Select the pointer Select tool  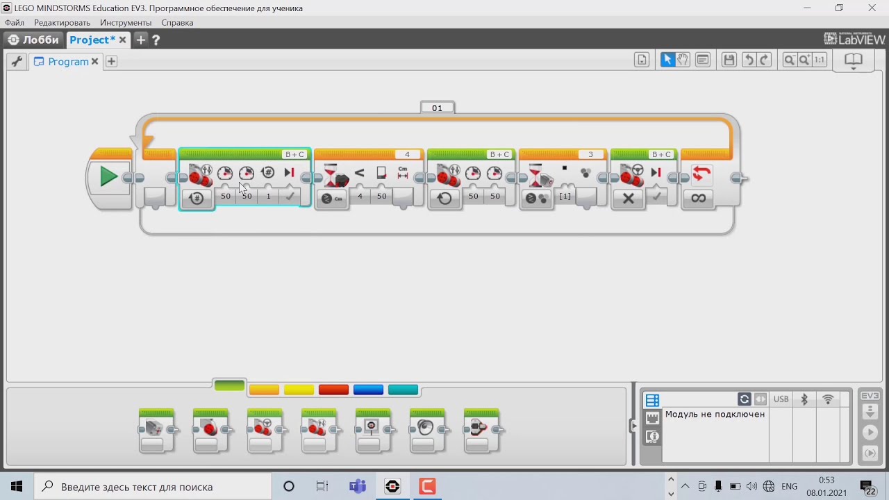point(667,60)
